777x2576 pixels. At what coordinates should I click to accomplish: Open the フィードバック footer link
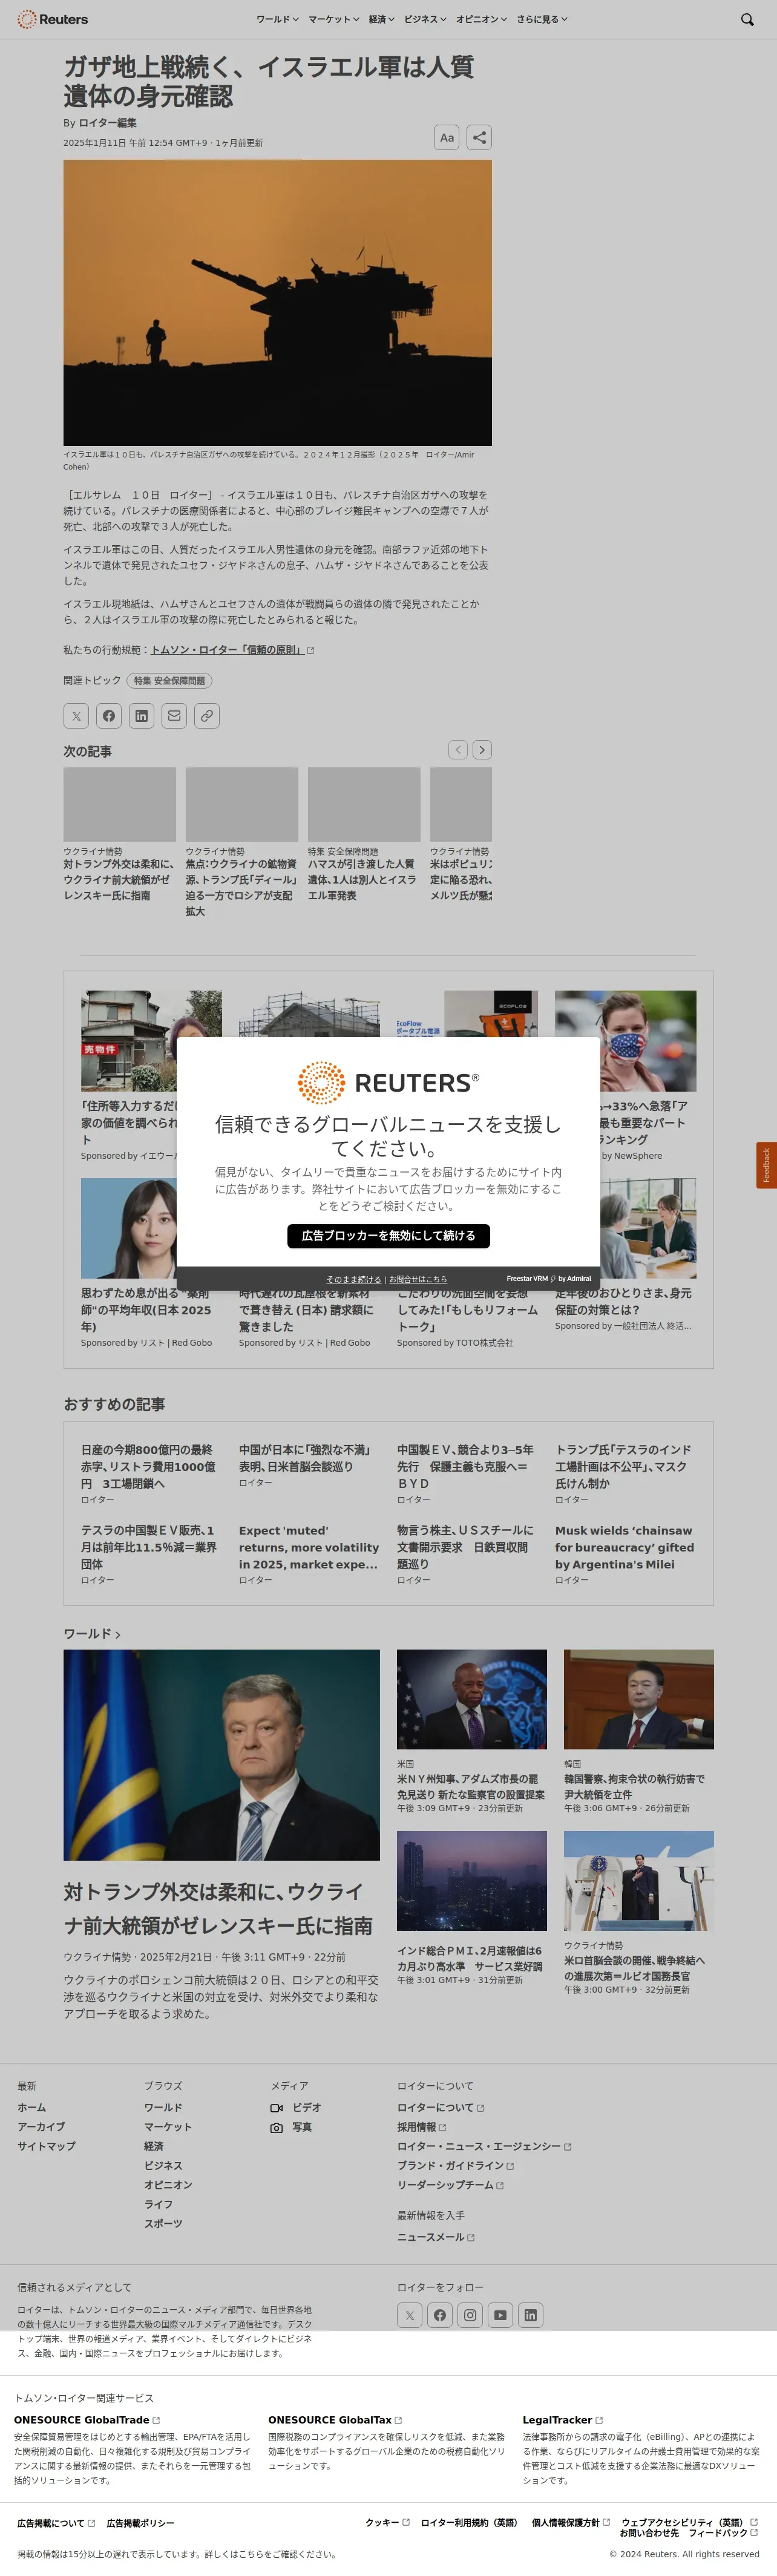(723, 2533)
